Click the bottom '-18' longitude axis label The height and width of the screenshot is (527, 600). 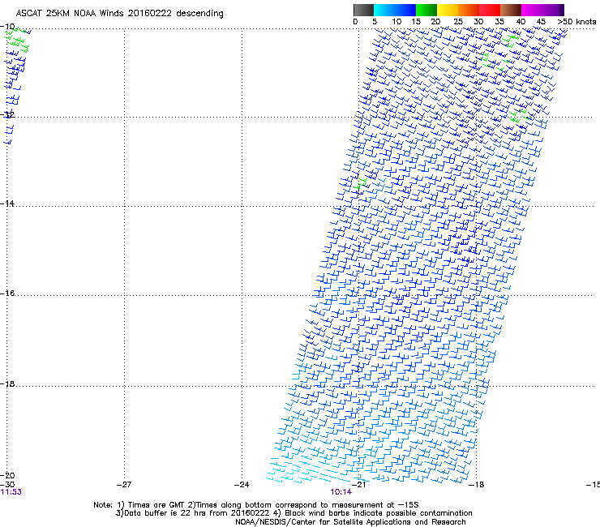point(477,484)
